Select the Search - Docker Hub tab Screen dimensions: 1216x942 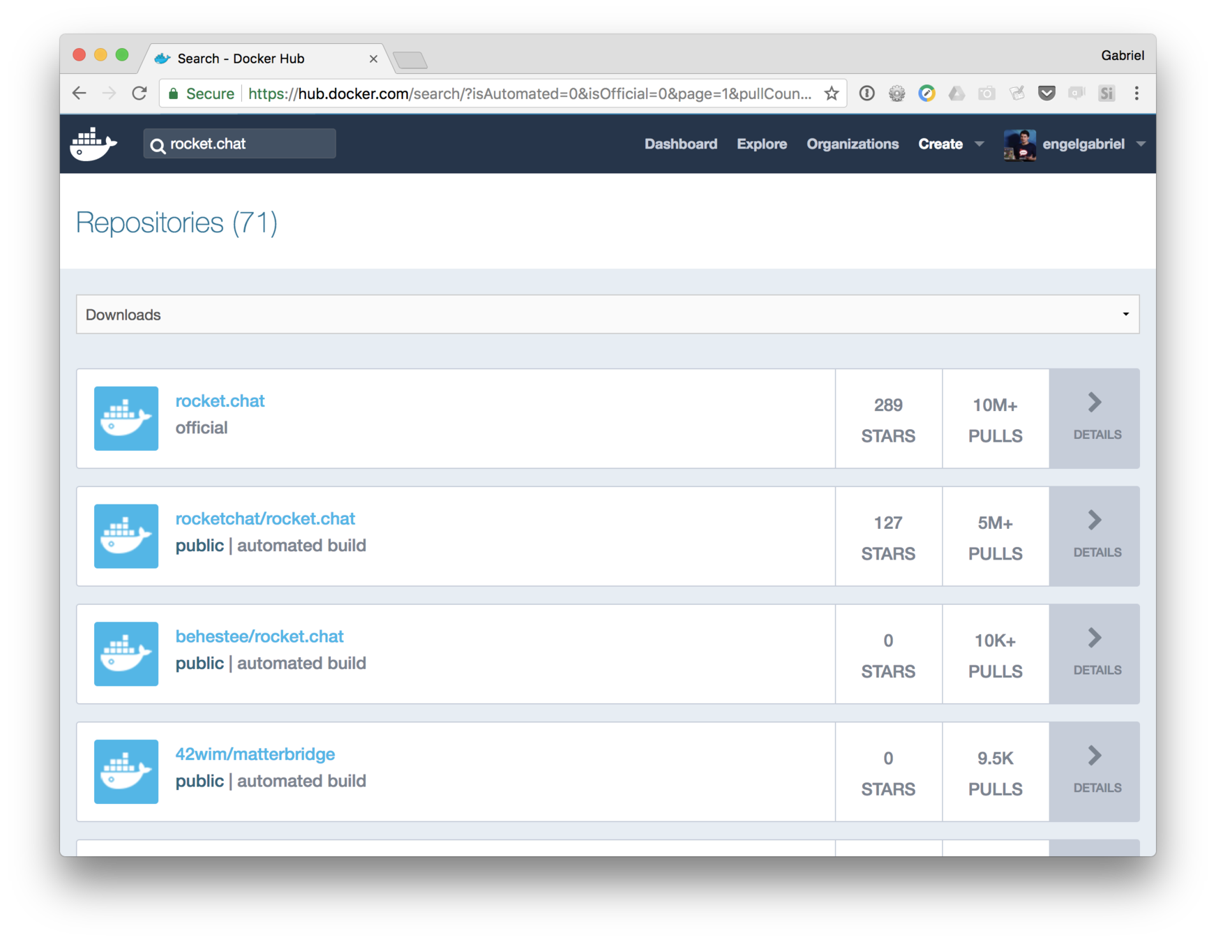265,59
